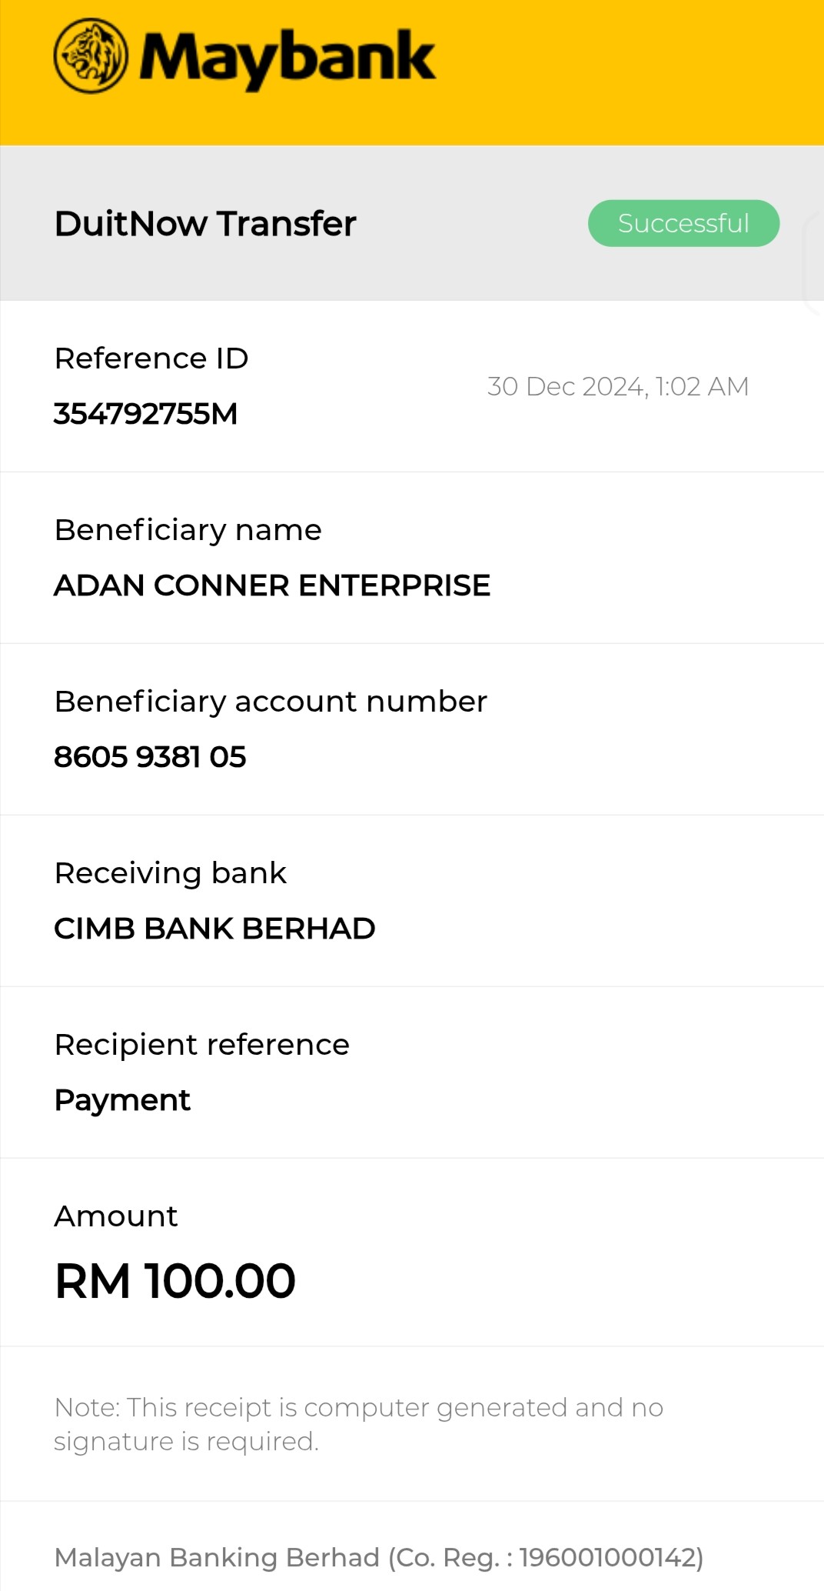
Task: Select the Reference ID label
Action: pyautogui.click(x=151, y=359)
